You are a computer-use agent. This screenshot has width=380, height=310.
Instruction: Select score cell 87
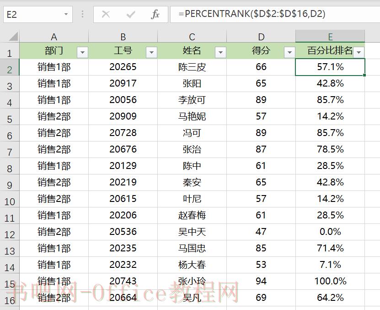click(261, 150)
